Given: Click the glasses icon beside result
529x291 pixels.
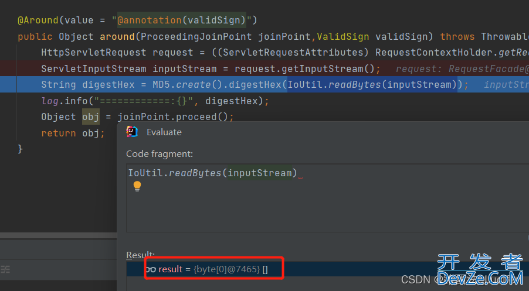Looking at the screenshot, I should 151,269.
